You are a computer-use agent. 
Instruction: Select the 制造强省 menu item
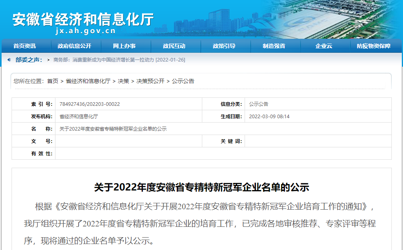(274, 46)
